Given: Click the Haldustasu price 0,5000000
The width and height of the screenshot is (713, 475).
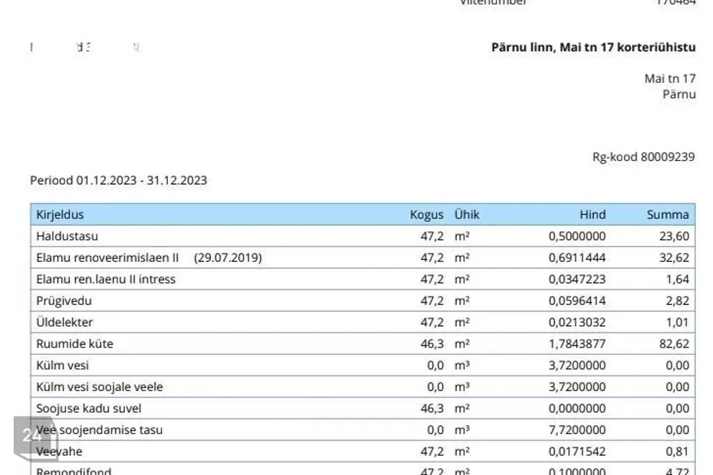Looking at the screenshot, I should (576, 236).
